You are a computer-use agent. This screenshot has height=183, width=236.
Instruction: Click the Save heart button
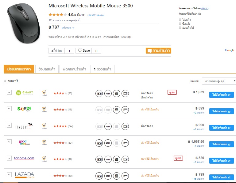(84, 50)
